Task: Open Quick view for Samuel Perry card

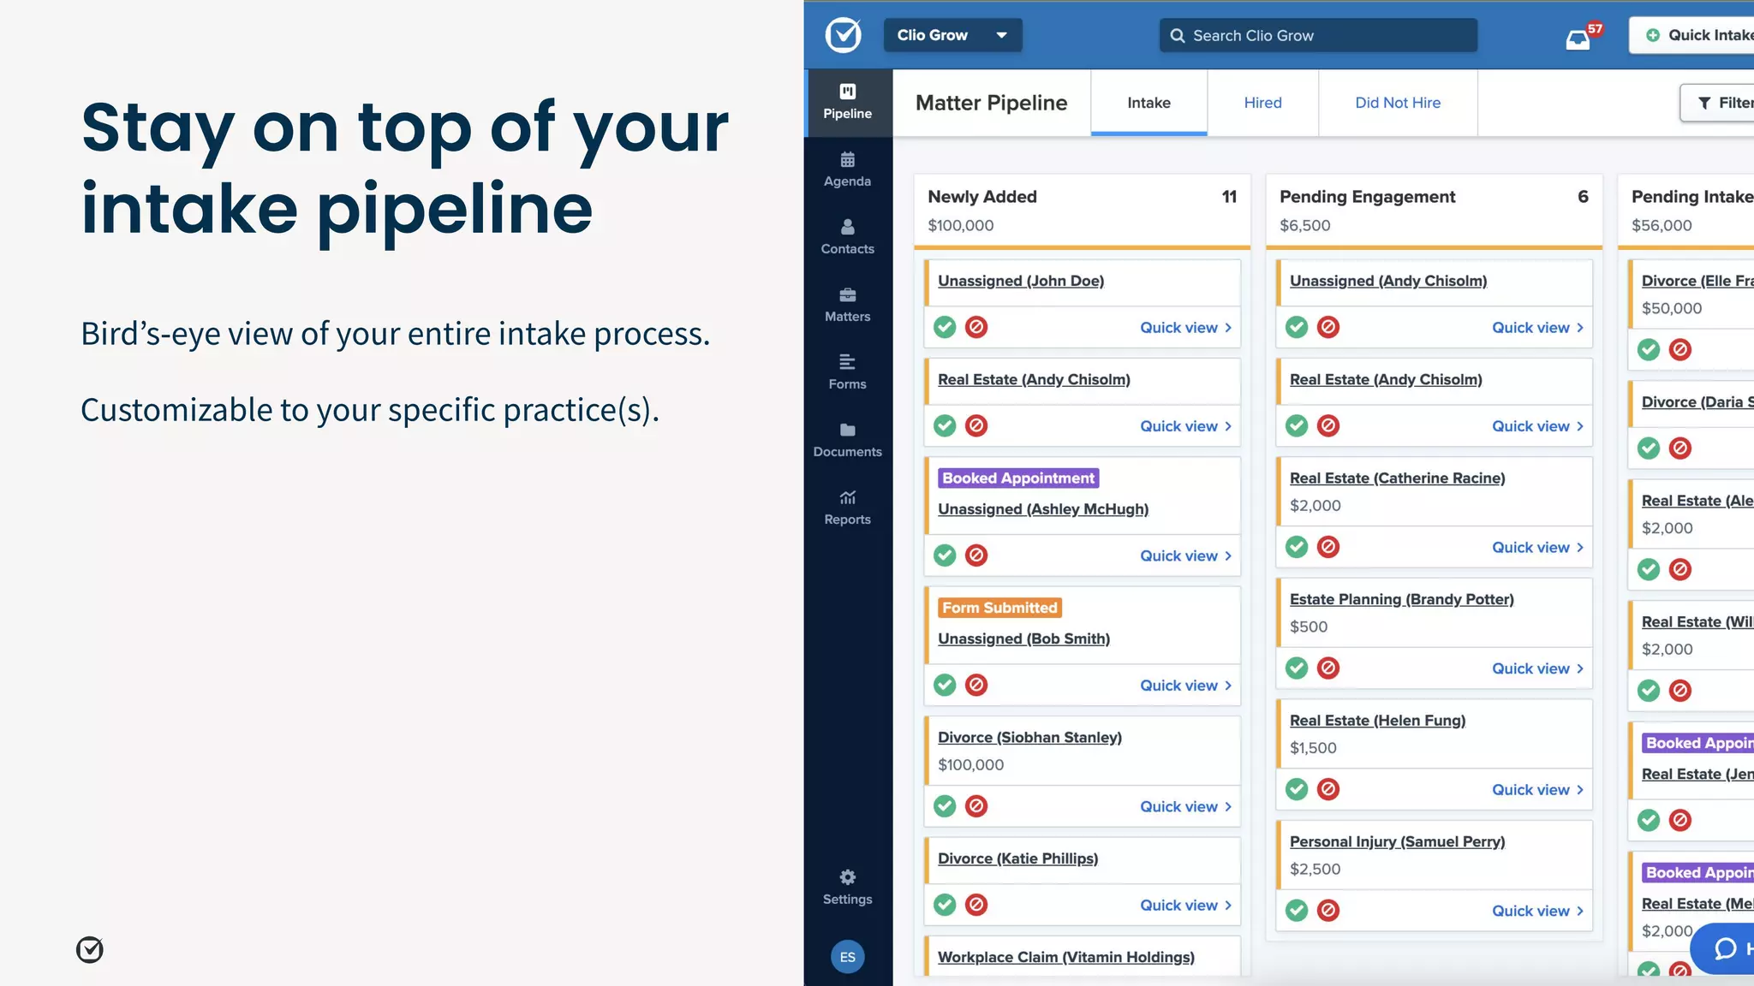Action: point(1537,912)
